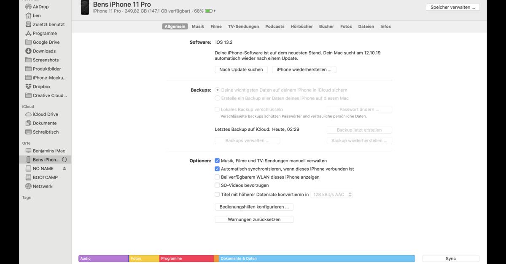This screenshot has height=264, width=506.
Task: Click the Dokumente document icon
Action: [28, 123]
